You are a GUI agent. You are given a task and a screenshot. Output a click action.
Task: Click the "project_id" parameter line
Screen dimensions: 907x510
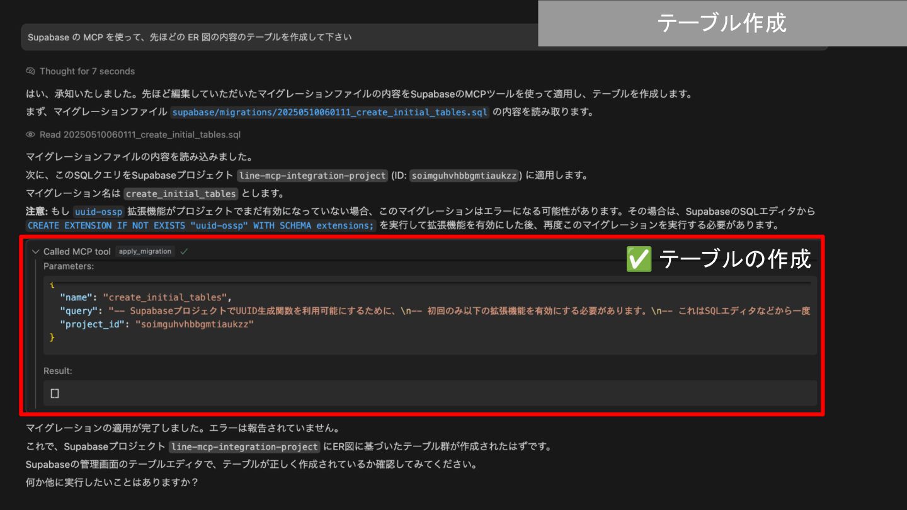click(x=156, y=324)
